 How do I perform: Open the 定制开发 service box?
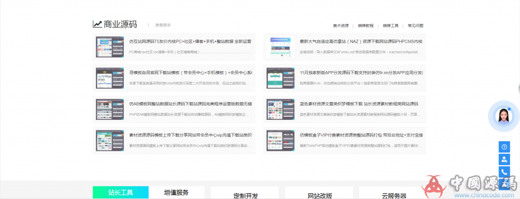245,193
